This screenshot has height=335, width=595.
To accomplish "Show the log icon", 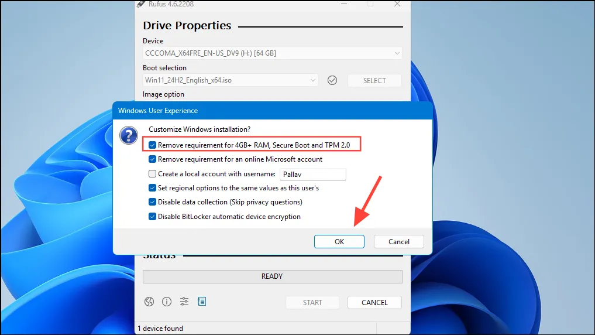I will point(202,302).
